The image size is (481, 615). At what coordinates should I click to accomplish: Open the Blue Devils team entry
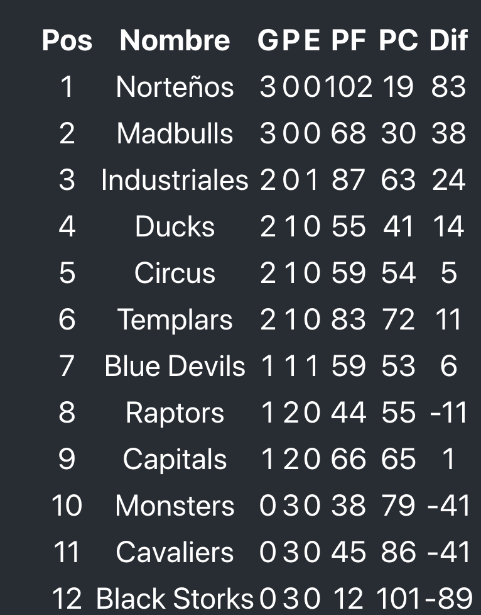(175, 366)
